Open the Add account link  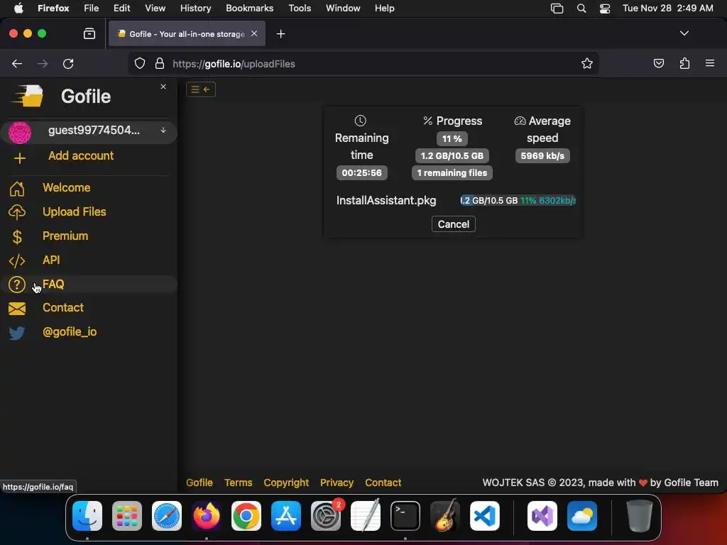(81, 155)
